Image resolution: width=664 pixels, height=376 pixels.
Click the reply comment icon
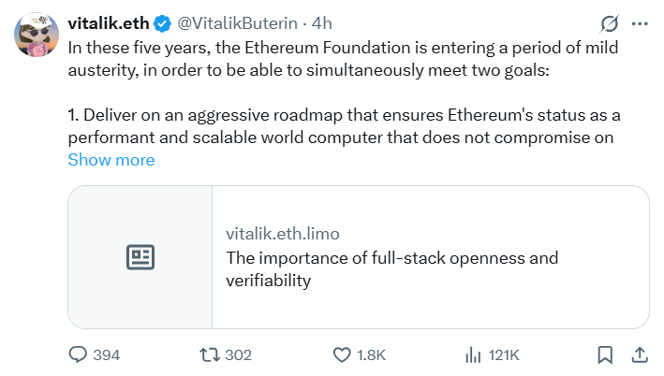click(x=78, y=354)
